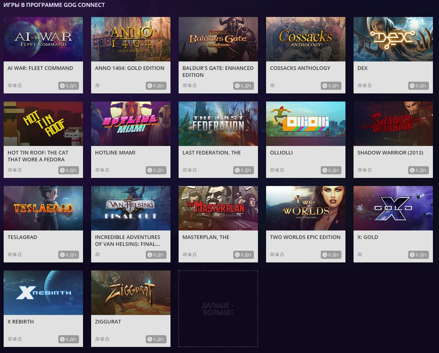Image resolution: width=439 pixels, height=353 pixels.
Task: Open the Ziggurat cover image
Action: coord(131,293)
